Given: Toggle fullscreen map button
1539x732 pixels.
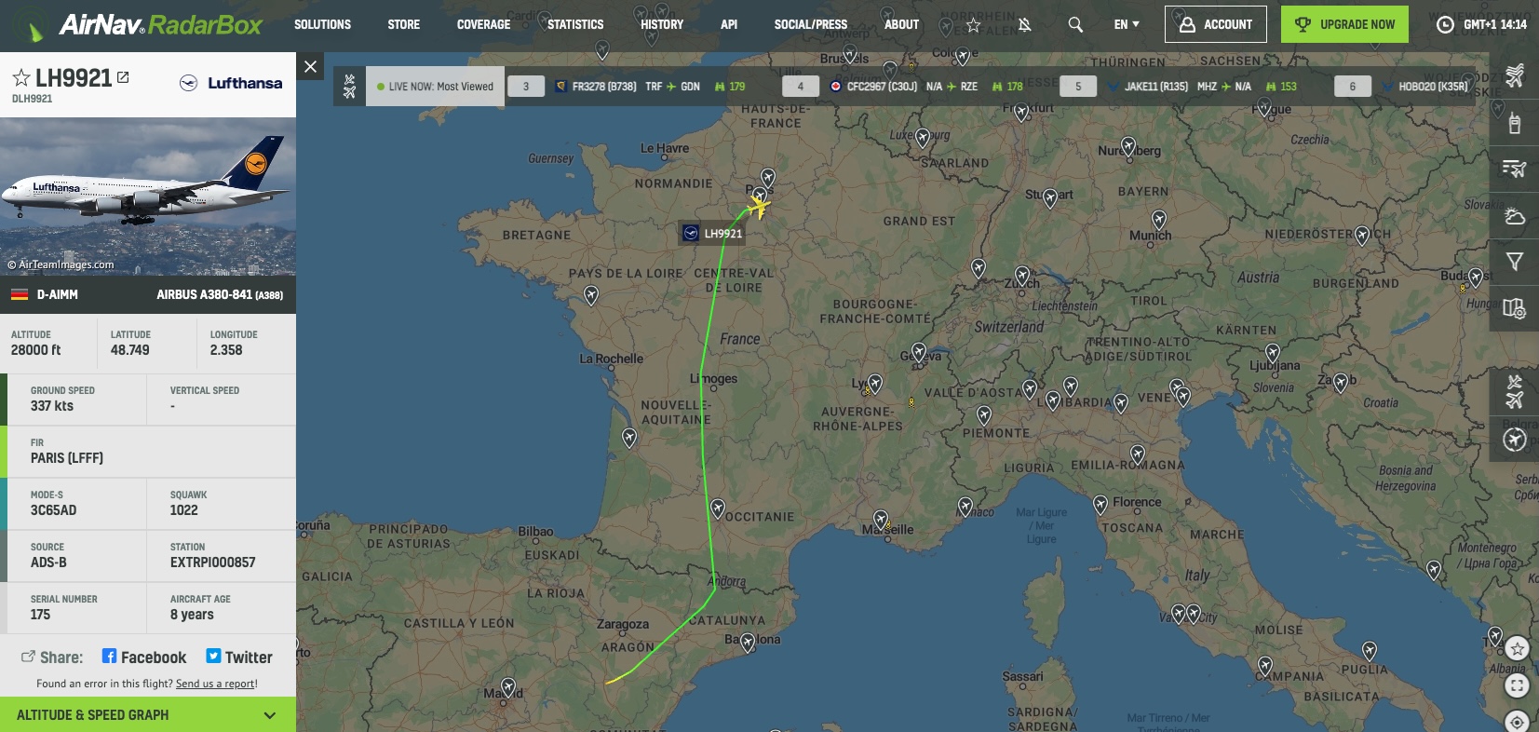Looking at the screenshot, I should tap(1518, 686).
